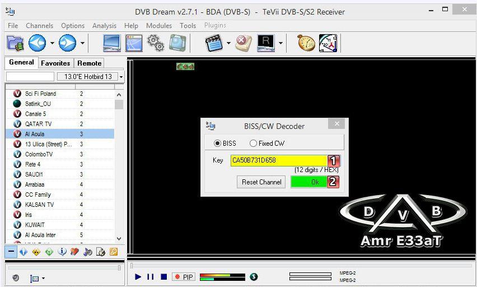Image resolution: width=477 pixels, height=287 pixels.
Task: Select the BISS radio button
Action: pos(217,143)
